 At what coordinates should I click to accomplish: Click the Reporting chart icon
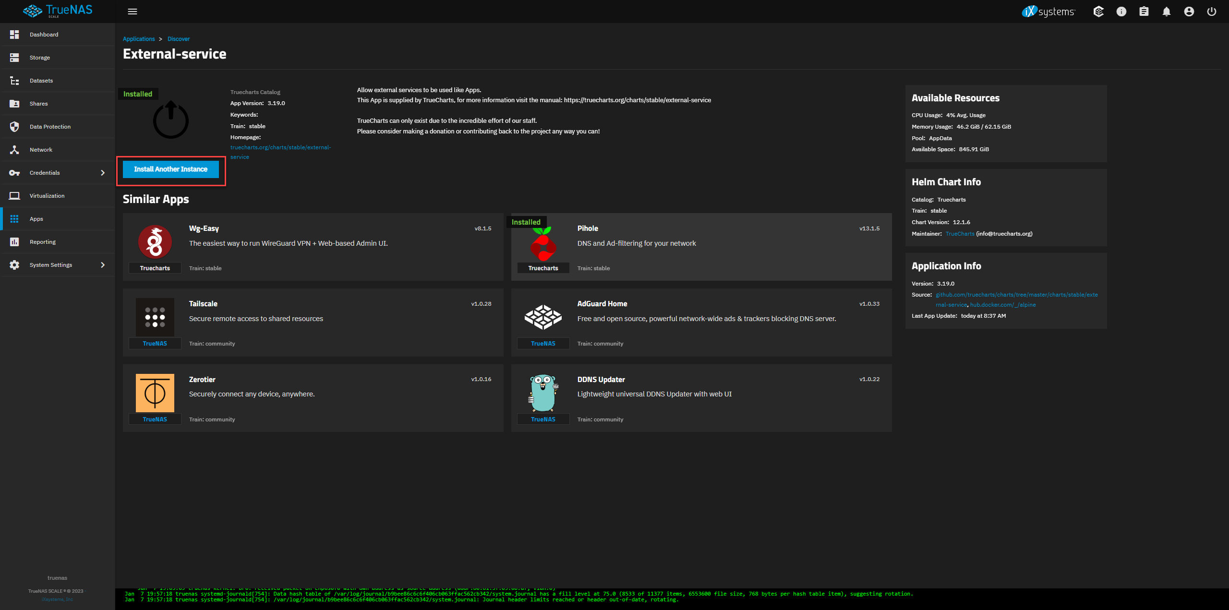[x=14, y=242]
